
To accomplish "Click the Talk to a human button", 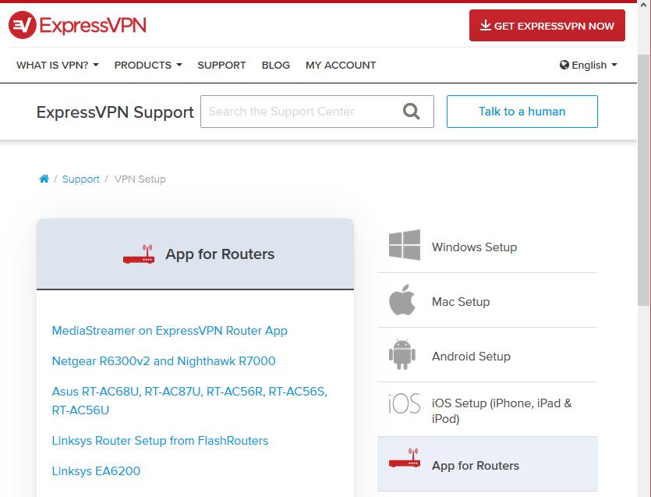I will (x=522, y=111).
